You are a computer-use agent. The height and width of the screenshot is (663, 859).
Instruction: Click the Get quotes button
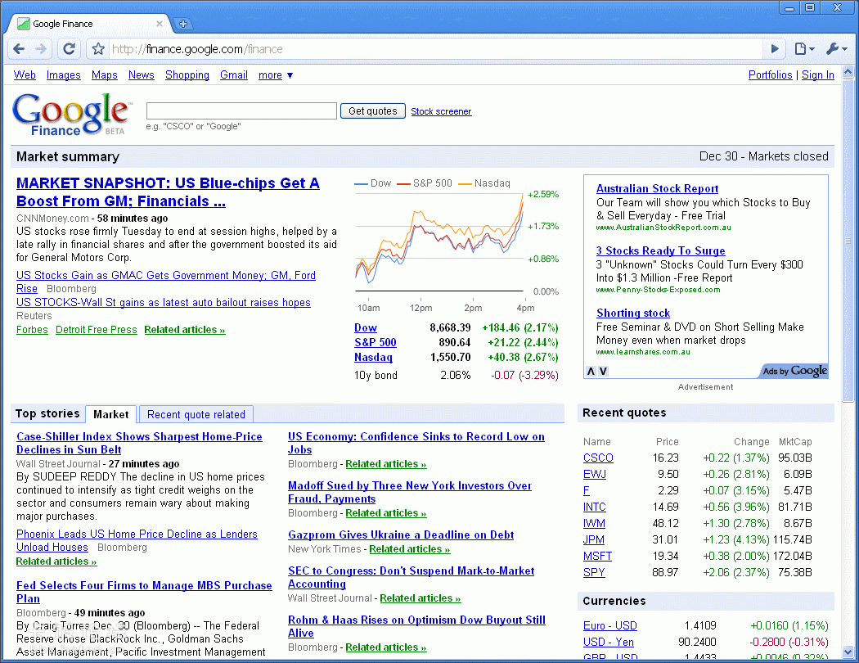pos(373,111)
